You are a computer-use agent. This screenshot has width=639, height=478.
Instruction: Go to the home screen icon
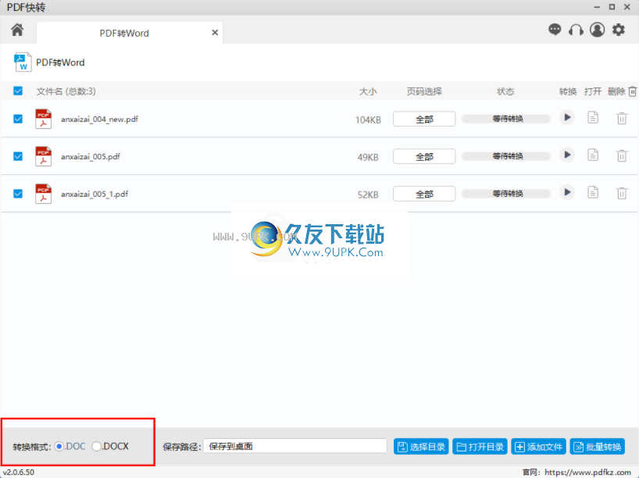[x=17, y=30]
